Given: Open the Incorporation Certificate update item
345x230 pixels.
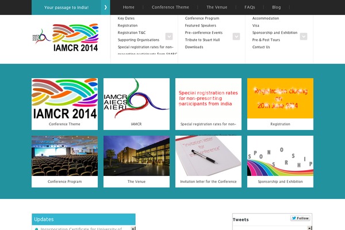Looking at the screenshot, I should click(x=81, y=229).
